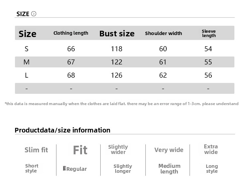The image size is (249, 187).
Task: Select the size M row label
Action: pyautogui.click(x=27, y=62)
